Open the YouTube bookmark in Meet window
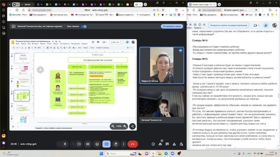The width and height of the screenshot is (280, 157). click(x=72, y=15)
